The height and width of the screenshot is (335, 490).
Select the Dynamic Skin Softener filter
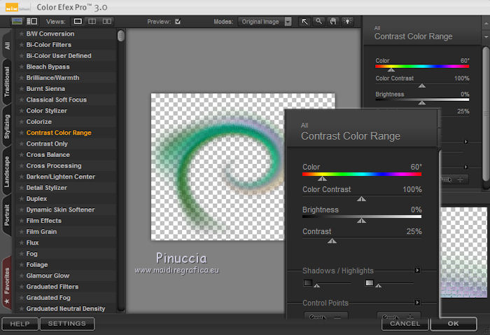click(60, 210)
